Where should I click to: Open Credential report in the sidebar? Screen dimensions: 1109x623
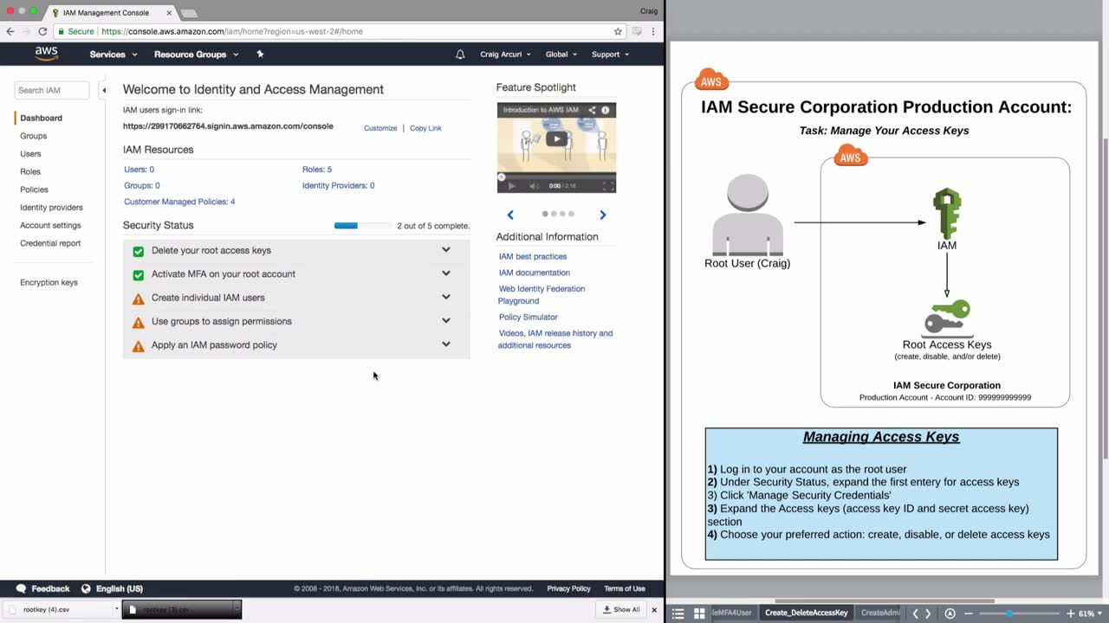pyautogui.click(x=50, y=243)
